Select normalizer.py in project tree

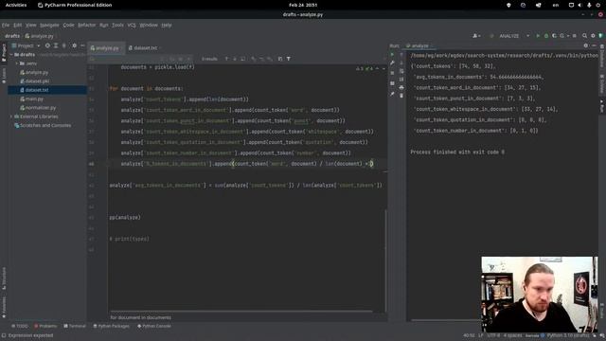(x=40, y=108)
